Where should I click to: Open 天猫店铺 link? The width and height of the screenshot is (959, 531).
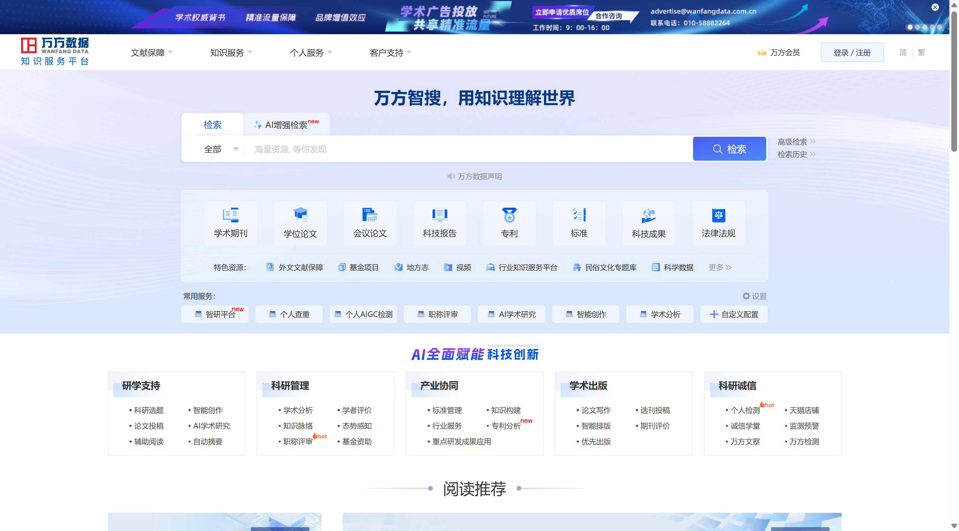[804, 410]
